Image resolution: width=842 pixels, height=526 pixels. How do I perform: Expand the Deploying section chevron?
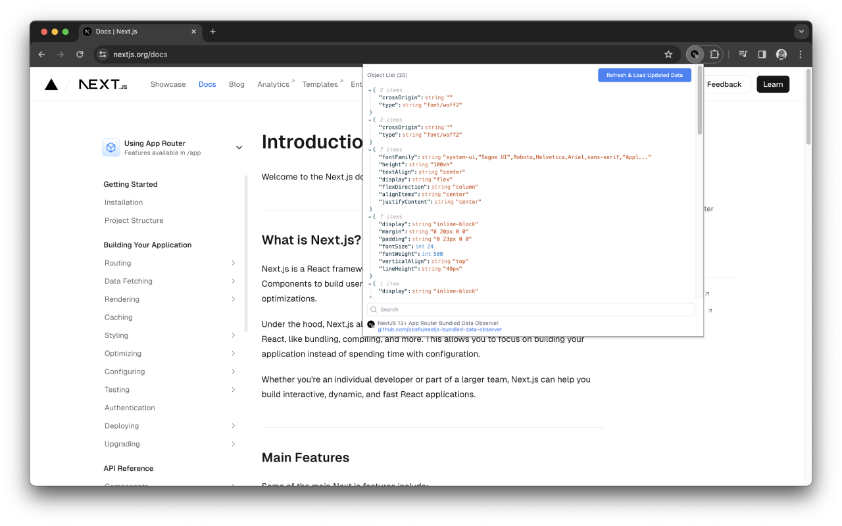pyautogui.click(x=234, y=426)
